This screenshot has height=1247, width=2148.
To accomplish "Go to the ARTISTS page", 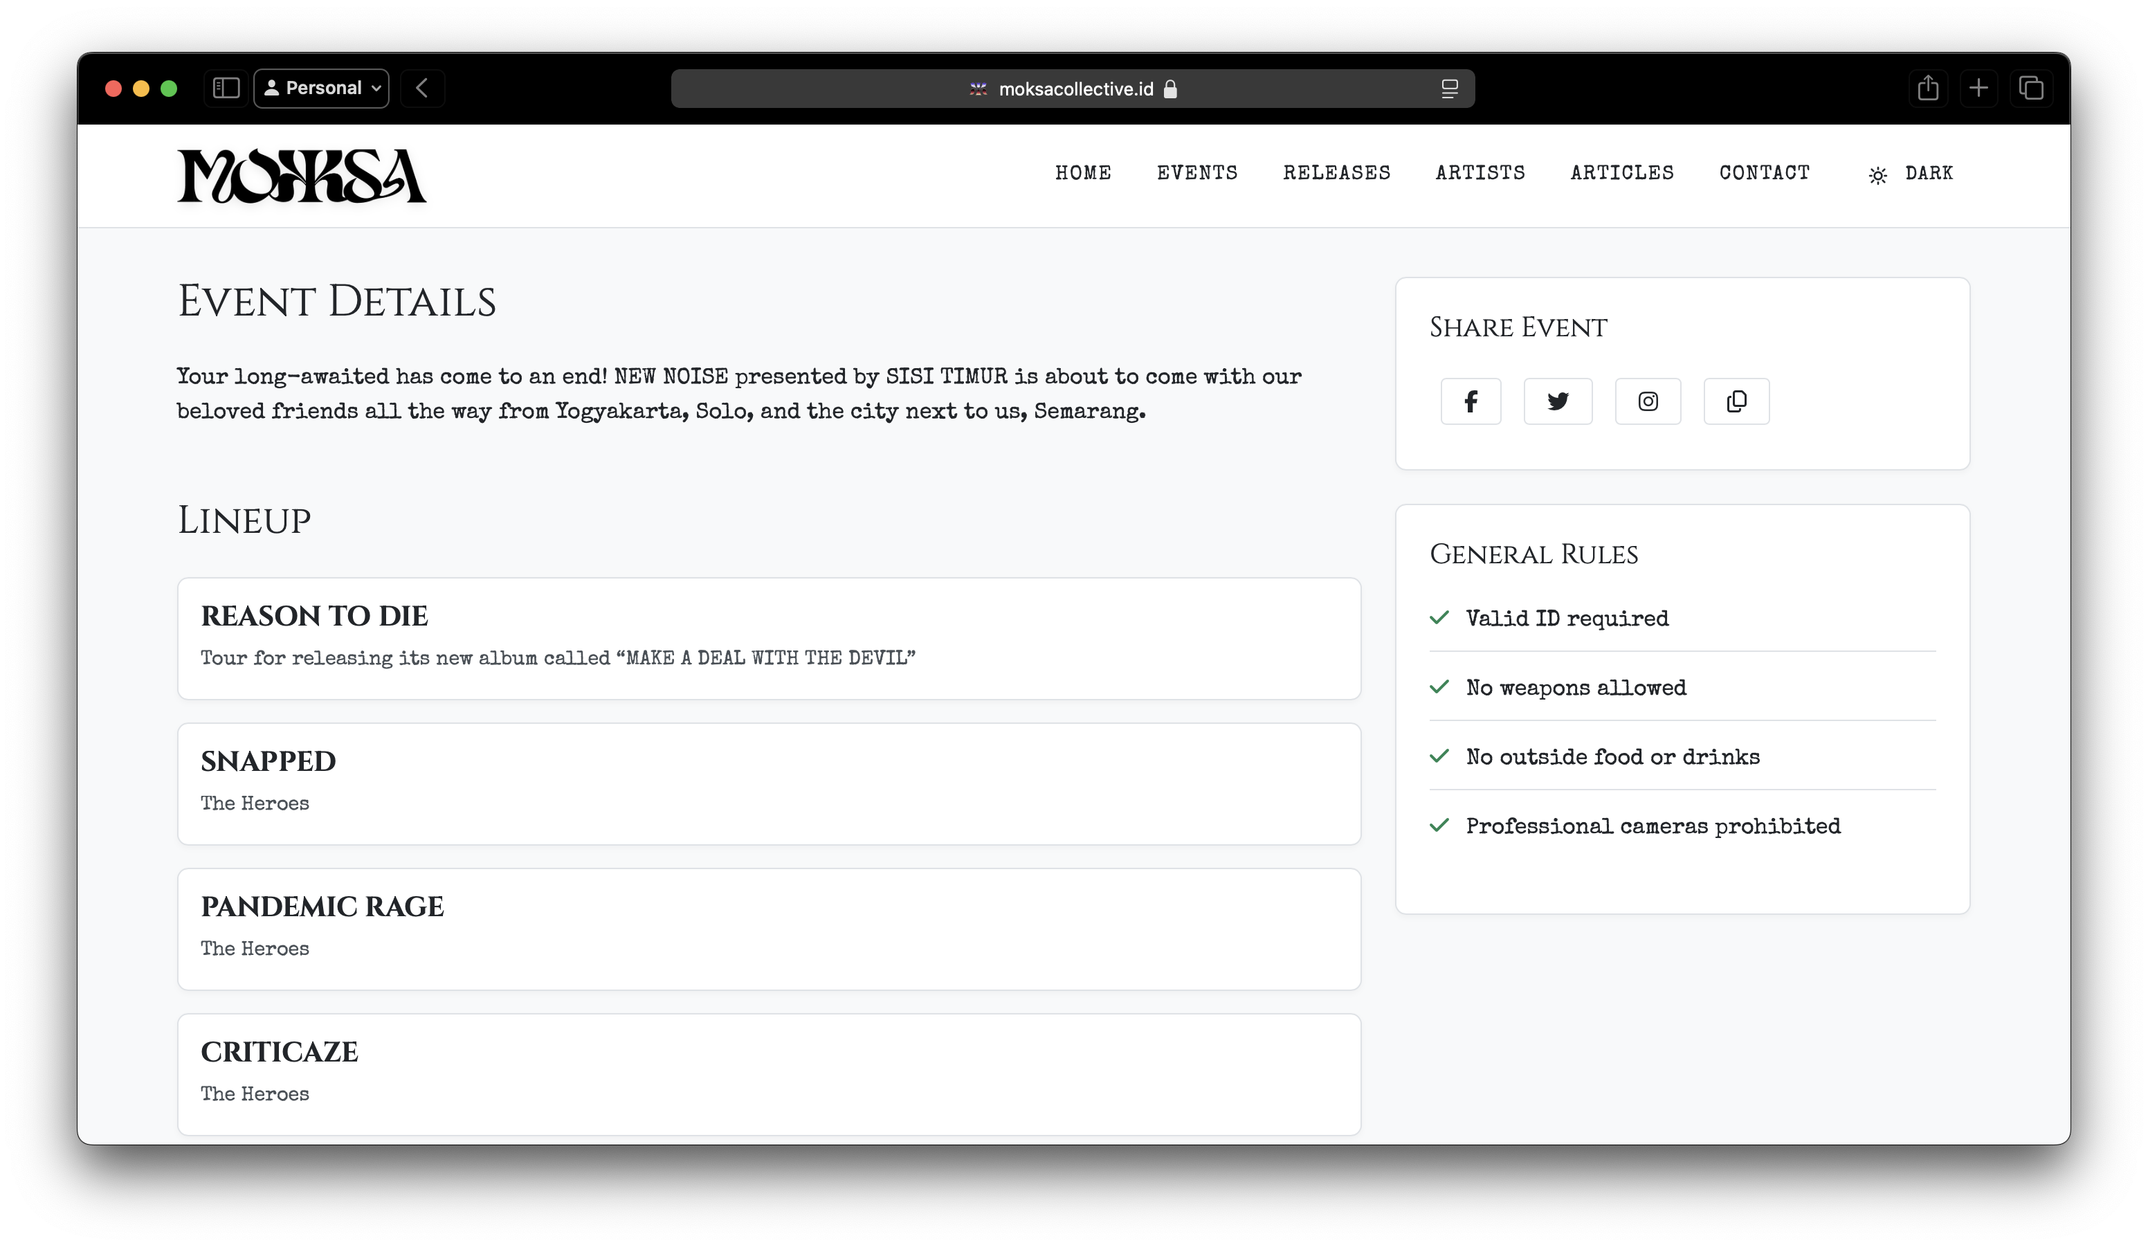I will [1480, 173].
